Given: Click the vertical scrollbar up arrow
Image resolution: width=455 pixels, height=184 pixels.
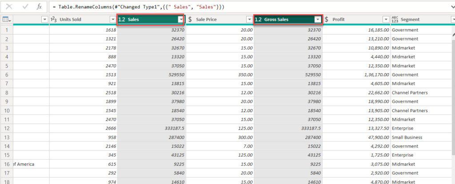Looking at the screenshot, I should 453,34.
